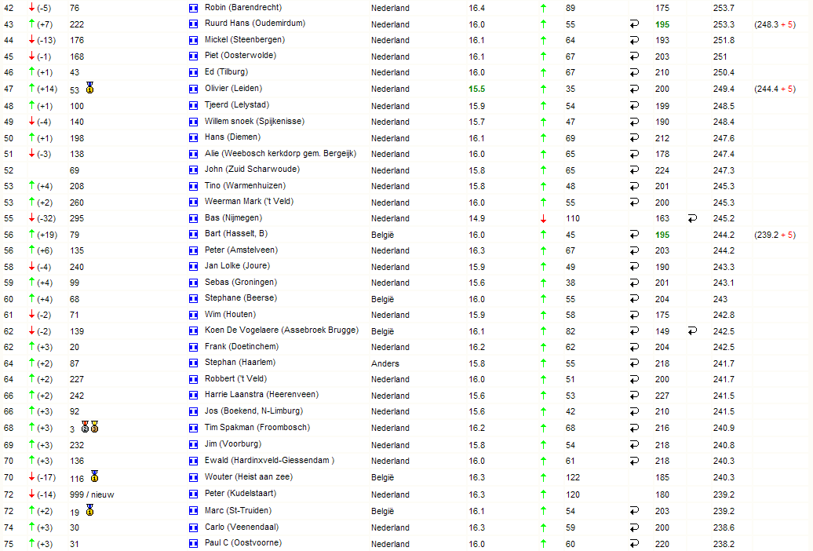Click the medal icon in Wouter (Heist aan zee) row
The image size is (813, 551).
point(94,476)
